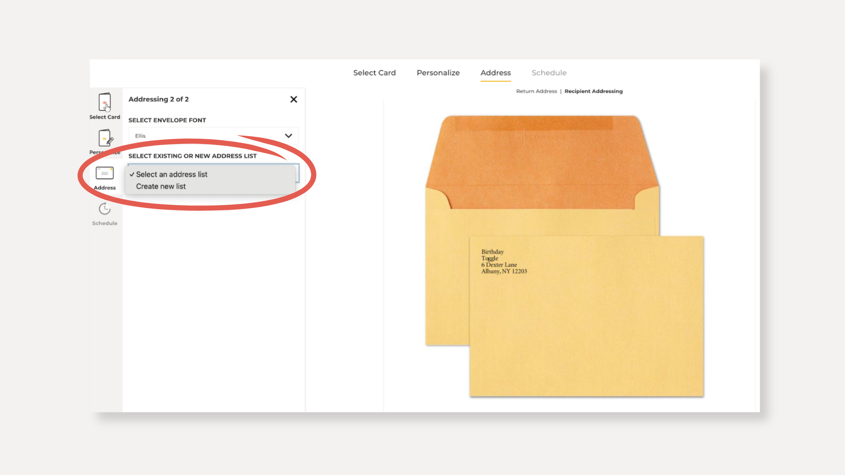Open the Address top tab

[x=495, y=73]
